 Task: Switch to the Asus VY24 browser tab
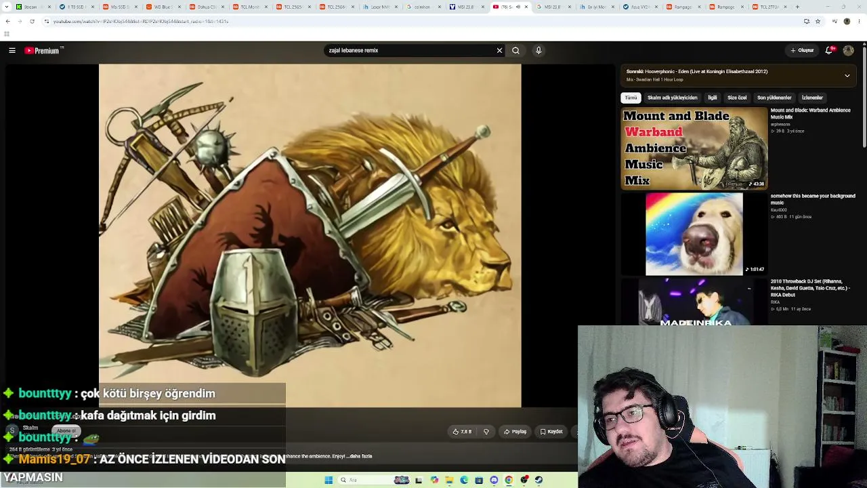pos(640,7)
